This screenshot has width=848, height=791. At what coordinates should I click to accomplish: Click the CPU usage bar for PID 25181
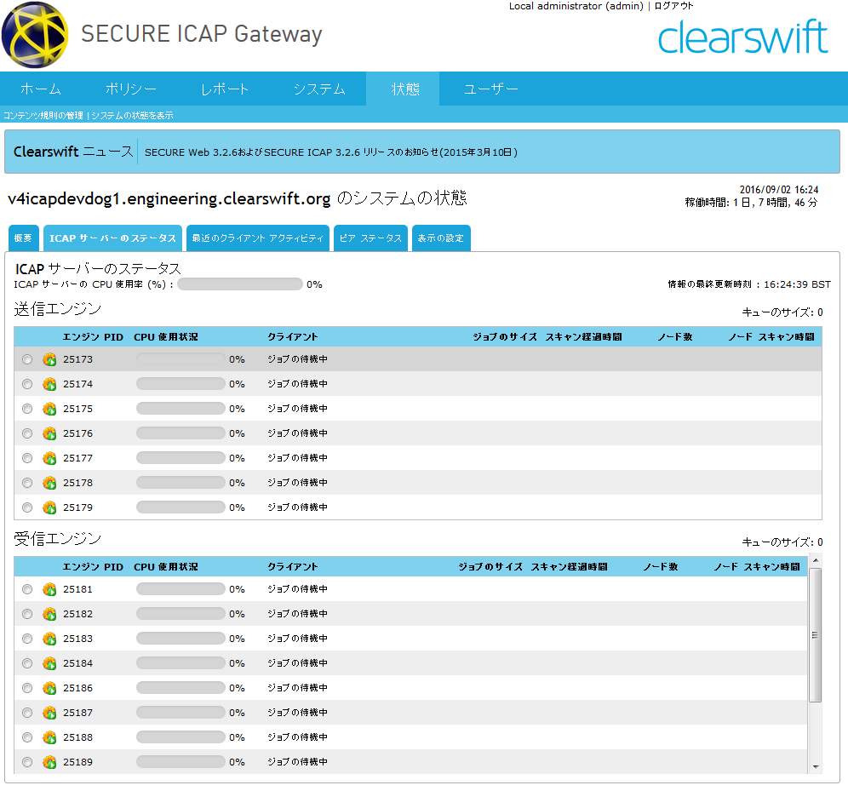[180, 589]
